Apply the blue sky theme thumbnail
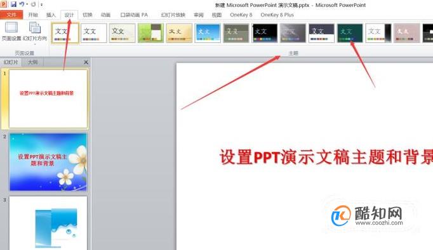This screenshot has width=433, height=250. tap(208, 33)
